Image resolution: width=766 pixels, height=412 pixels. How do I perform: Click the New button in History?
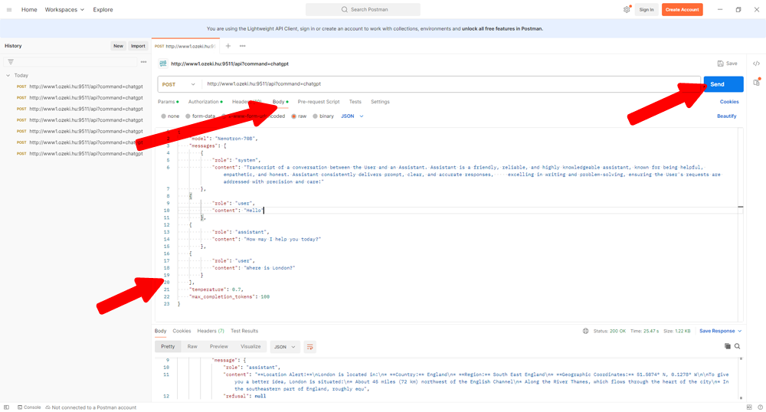click(x=118, y=46)
